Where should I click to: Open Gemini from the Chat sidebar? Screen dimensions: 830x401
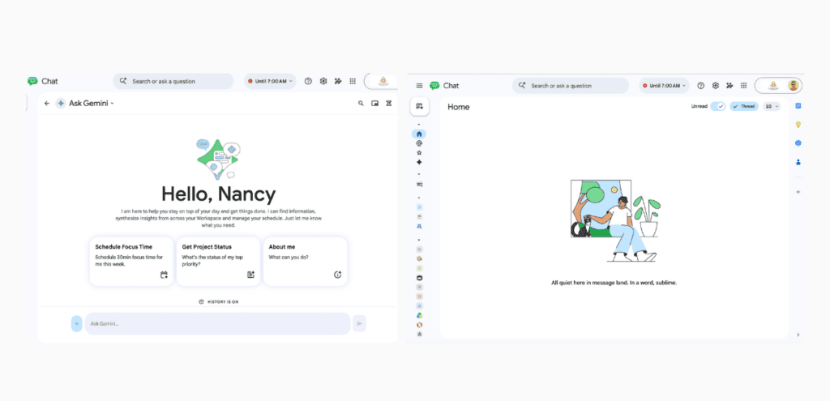click(x=419, y=162)
